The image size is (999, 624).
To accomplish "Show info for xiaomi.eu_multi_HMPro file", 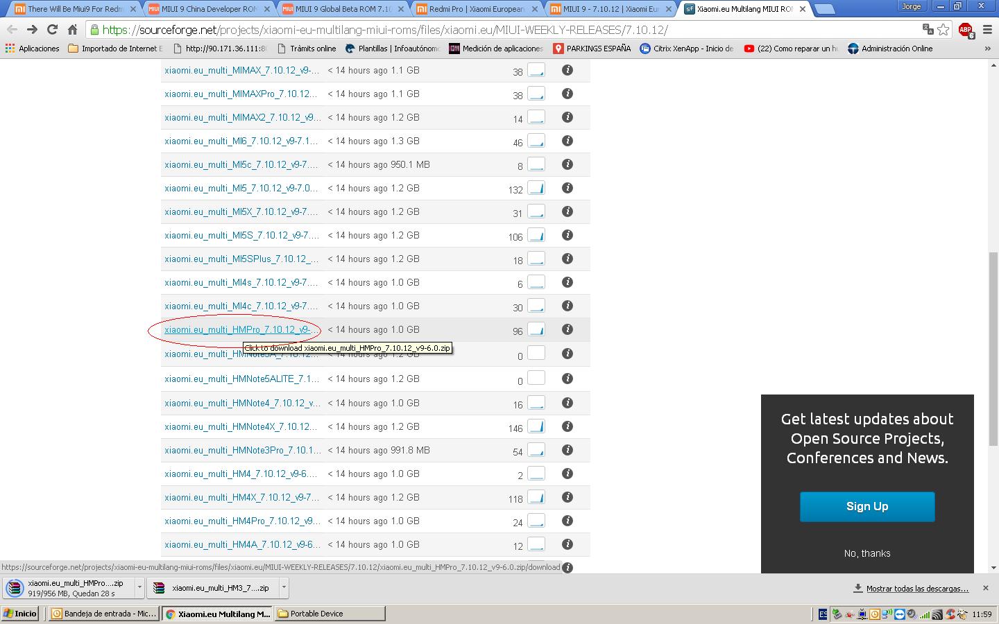I will coord(567,329).
